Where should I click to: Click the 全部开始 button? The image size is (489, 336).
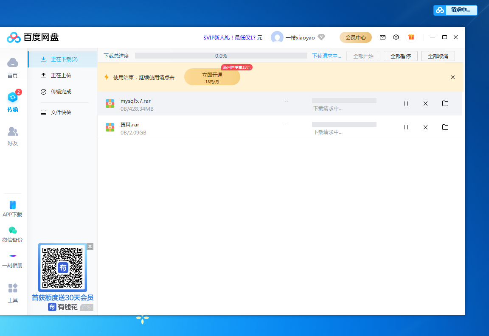(x=363, y=56)
